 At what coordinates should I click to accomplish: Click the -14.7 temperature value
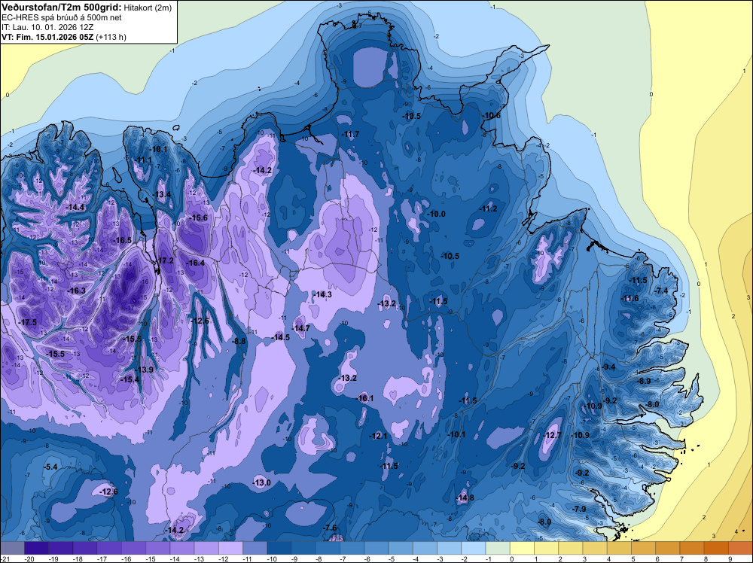(x=301, y=328)
